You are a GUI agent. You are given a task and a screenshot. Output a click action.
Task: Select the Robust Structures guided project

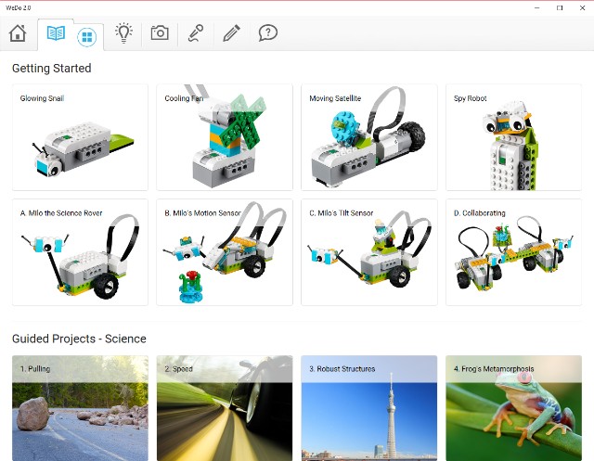click(369, 408)
